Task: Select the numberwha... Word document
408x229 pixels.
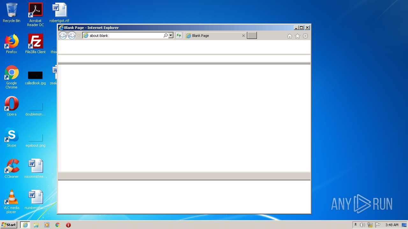Action: point(35,200)
